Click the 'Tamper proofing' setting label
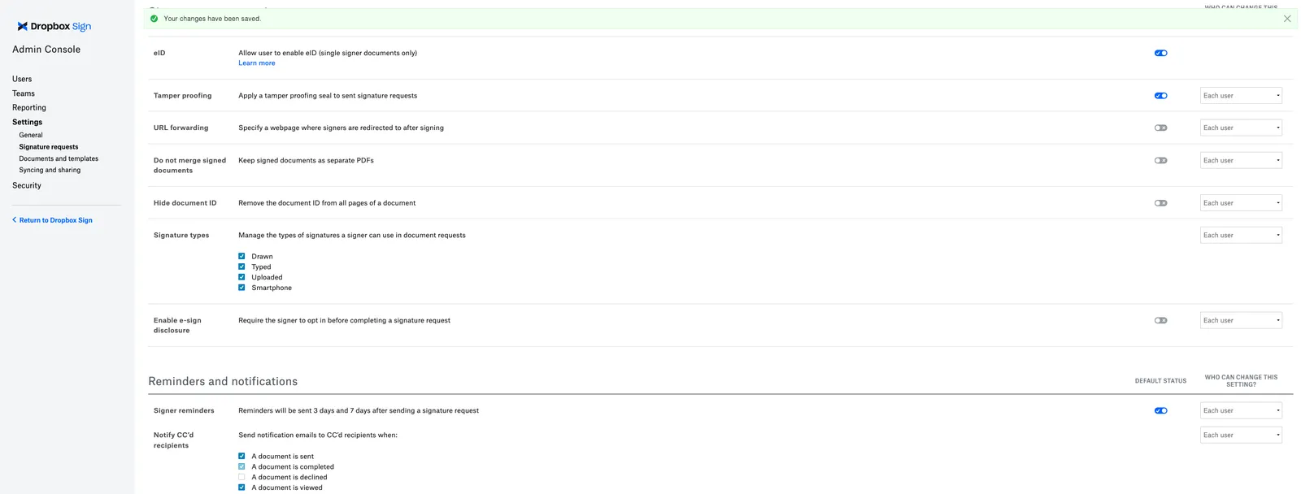This screenshot has width=1301, height=494. 183,96
